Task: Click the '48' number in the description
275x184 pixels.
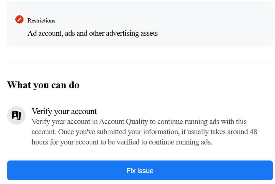Action: click(253, 132)
